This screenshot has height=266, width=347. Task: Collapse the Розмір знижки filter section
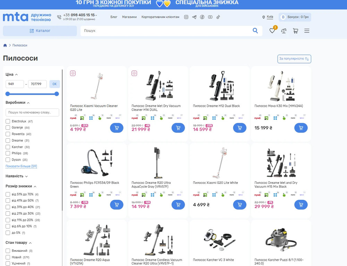coord(21,186)
